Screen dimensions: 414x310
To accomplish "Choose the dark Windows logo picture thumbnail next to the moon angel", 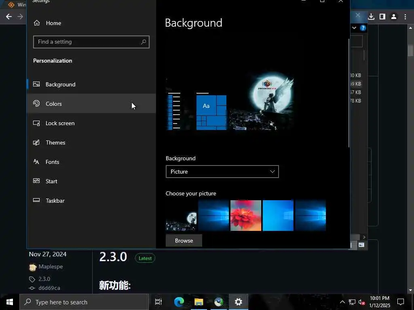I will click(213, 216).
